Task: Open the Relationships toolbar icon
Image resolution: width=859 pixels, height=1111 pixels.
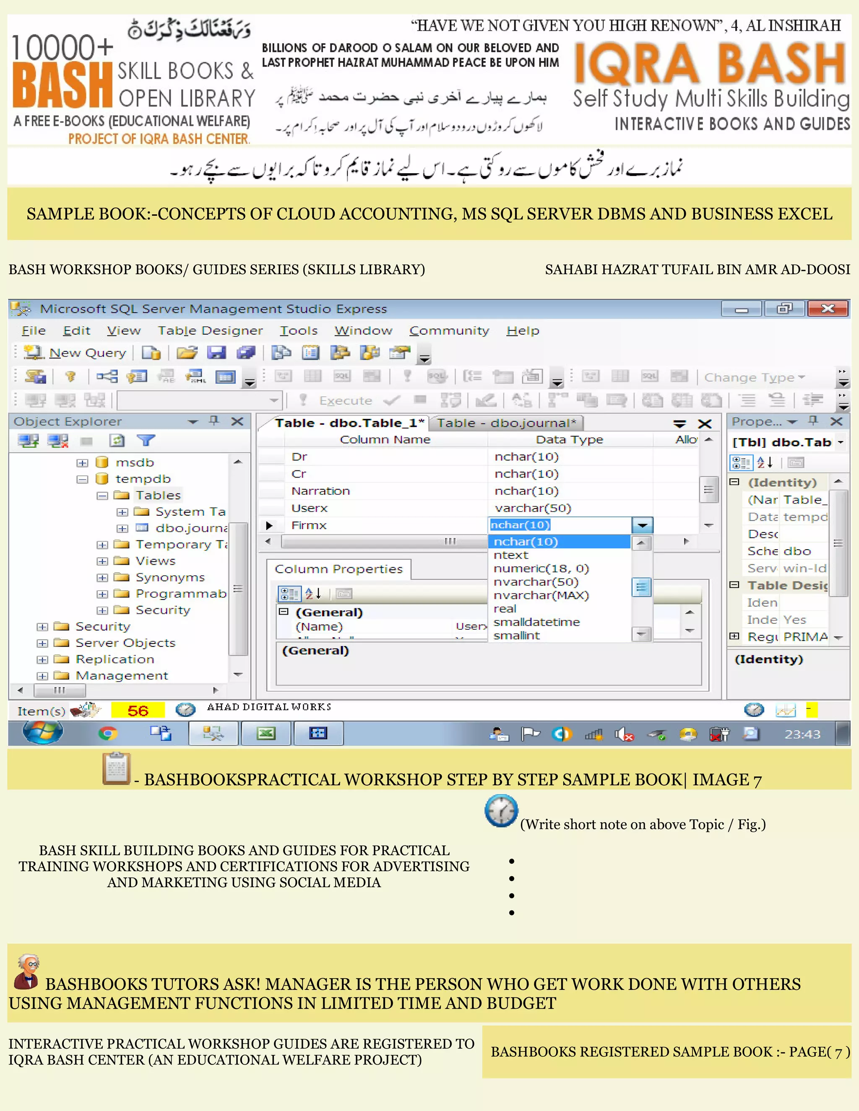Action: [x=107, y=377]
